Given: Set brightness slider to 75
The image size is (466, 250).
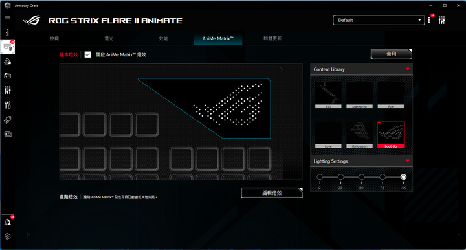Looking at the screenshot, I should point(383,177).
